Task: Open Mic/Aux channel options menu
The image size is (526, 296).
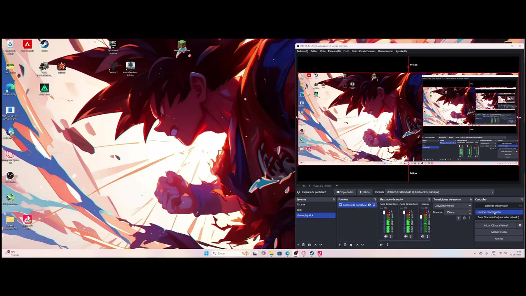Action: (428, 236)
